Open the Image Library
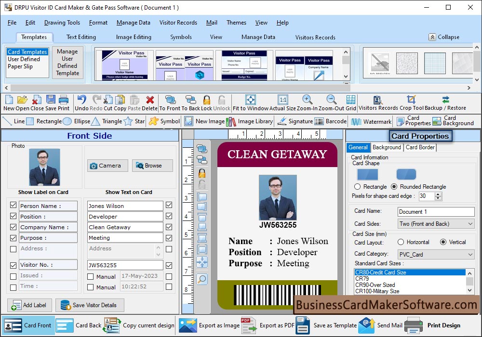The image size is (482, 337). pyautogui.click(x=249, y=121)
